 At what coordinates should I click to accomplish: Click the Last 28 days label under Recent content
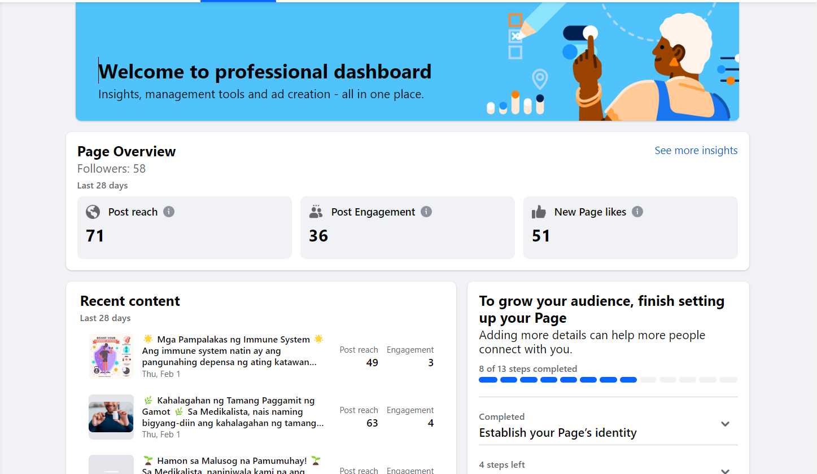[106, 318]
